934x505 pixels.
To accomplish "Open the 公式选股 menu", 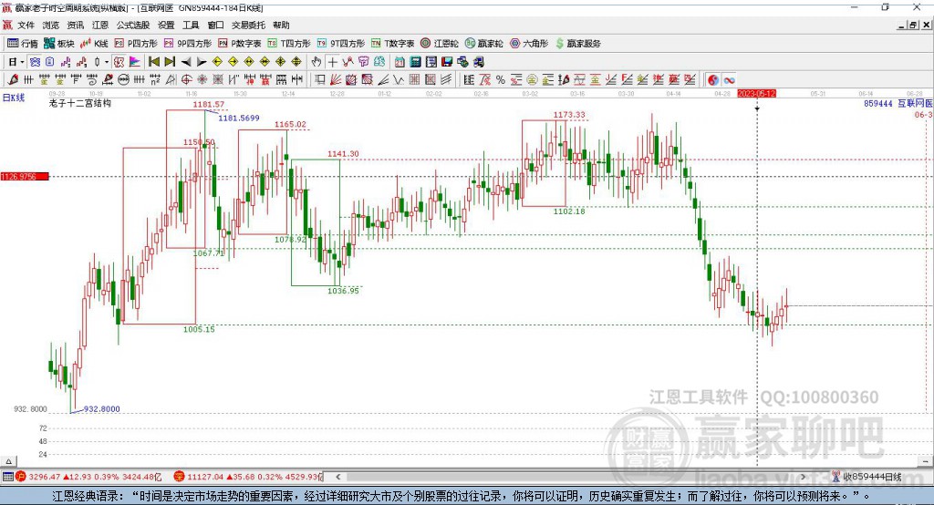I will (133, 25).
